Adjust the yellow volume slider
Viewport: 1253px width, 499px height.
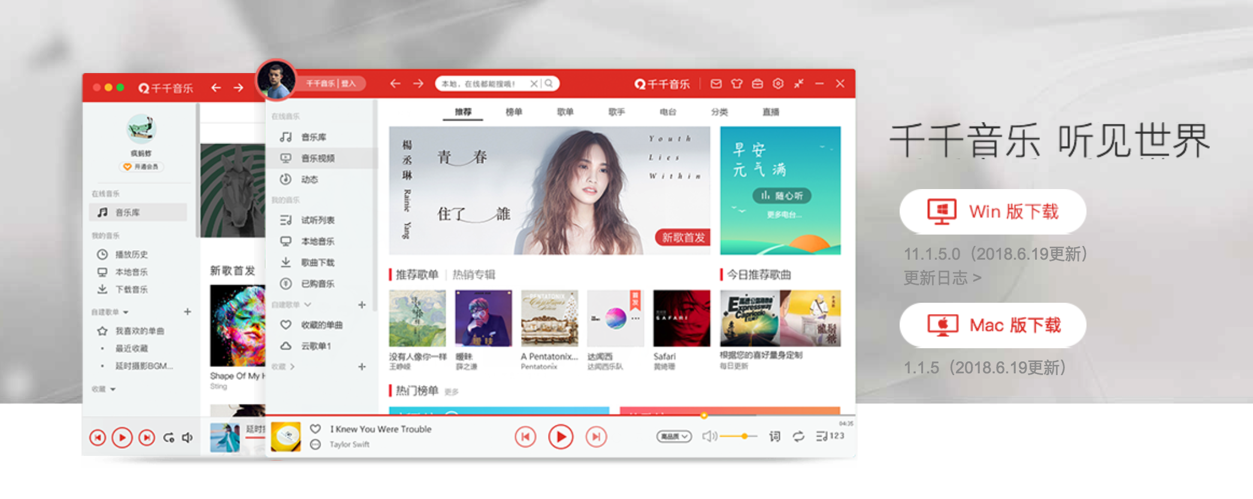click(x=738, y=436)
